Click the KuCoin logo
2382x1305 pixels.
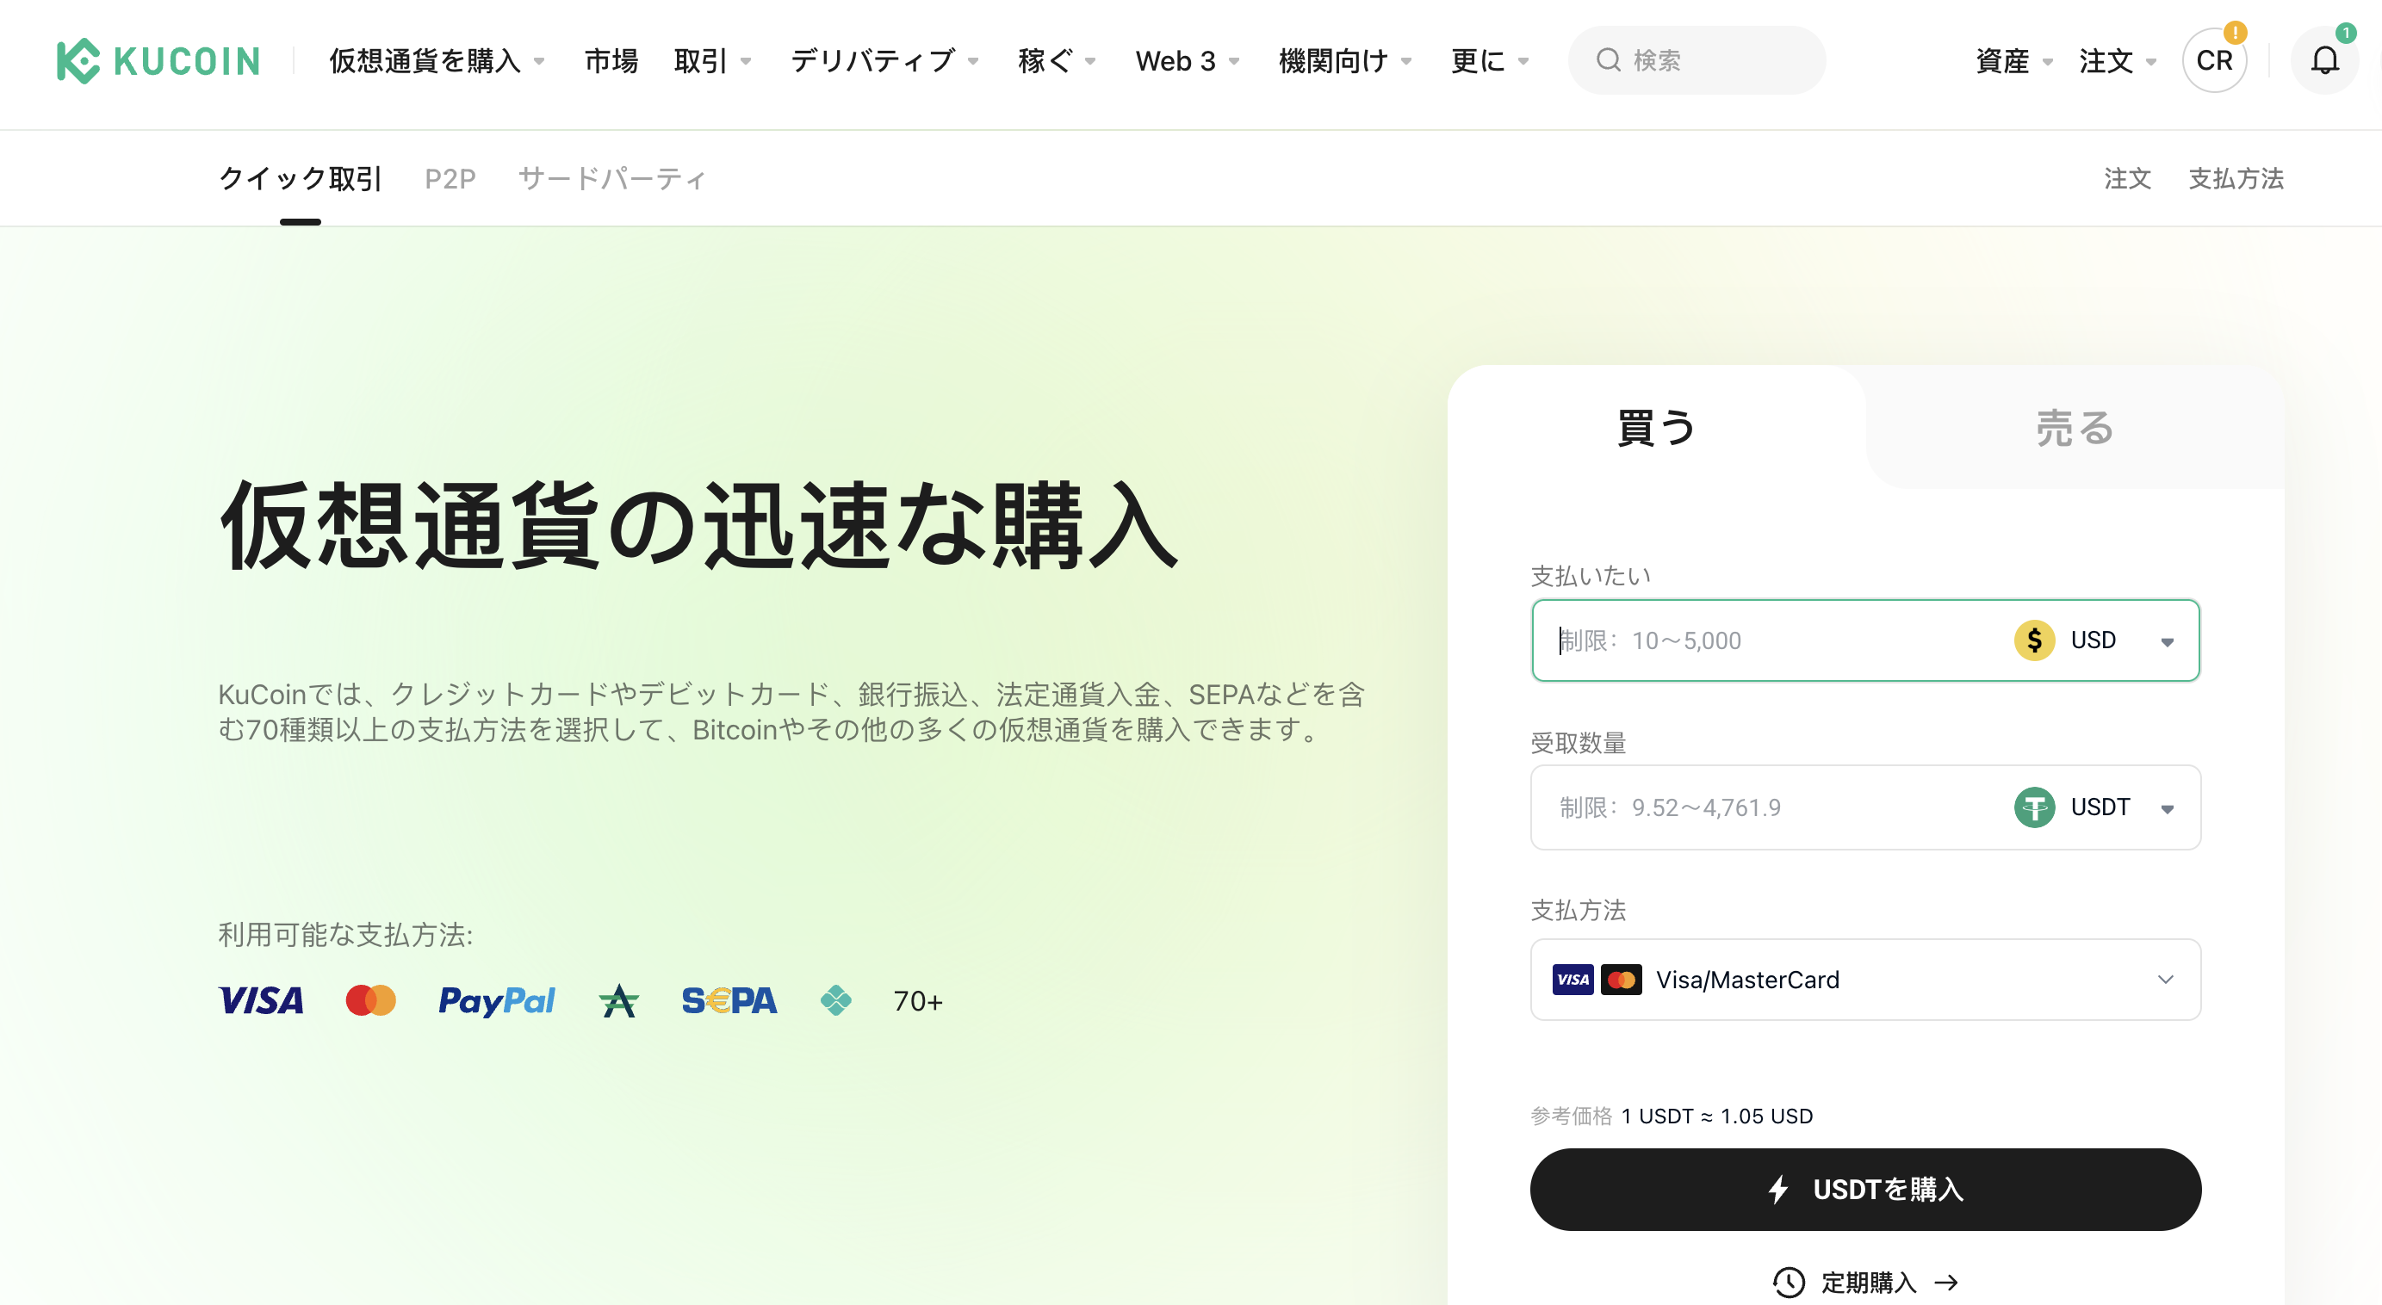[158, 61]
